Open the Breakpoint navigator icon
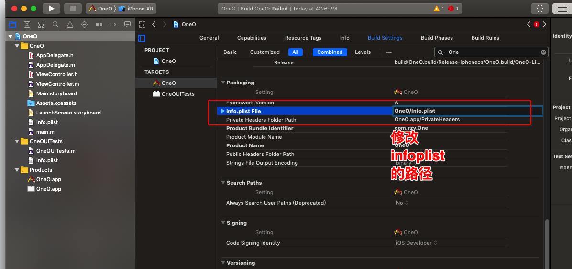This screenshot has height=269, width=572. point(113,24)
